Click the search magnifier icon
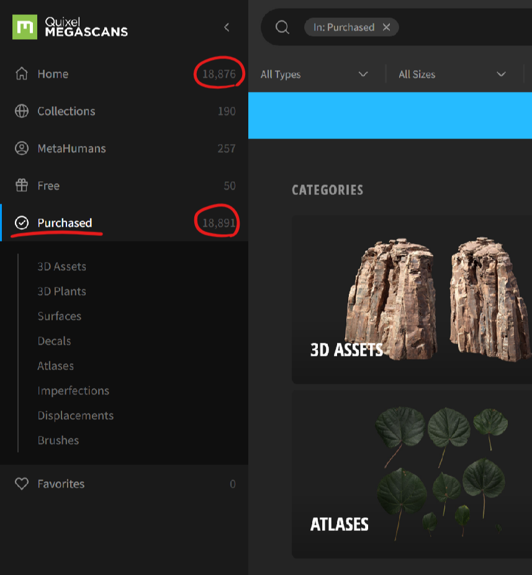Screen dimensions: 532x575 [x=282, y=27]
